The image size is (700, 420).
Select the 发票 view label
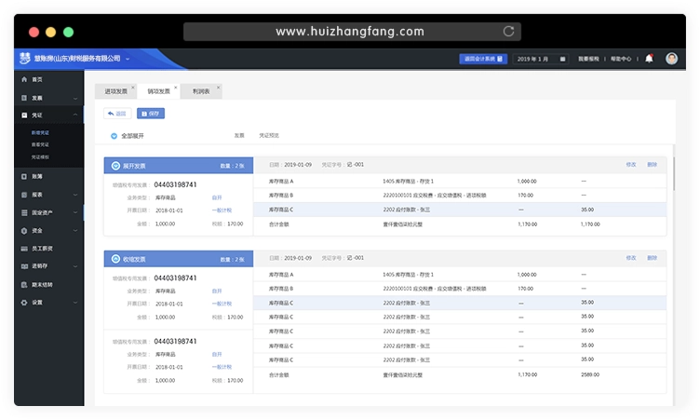pos(239,135)
